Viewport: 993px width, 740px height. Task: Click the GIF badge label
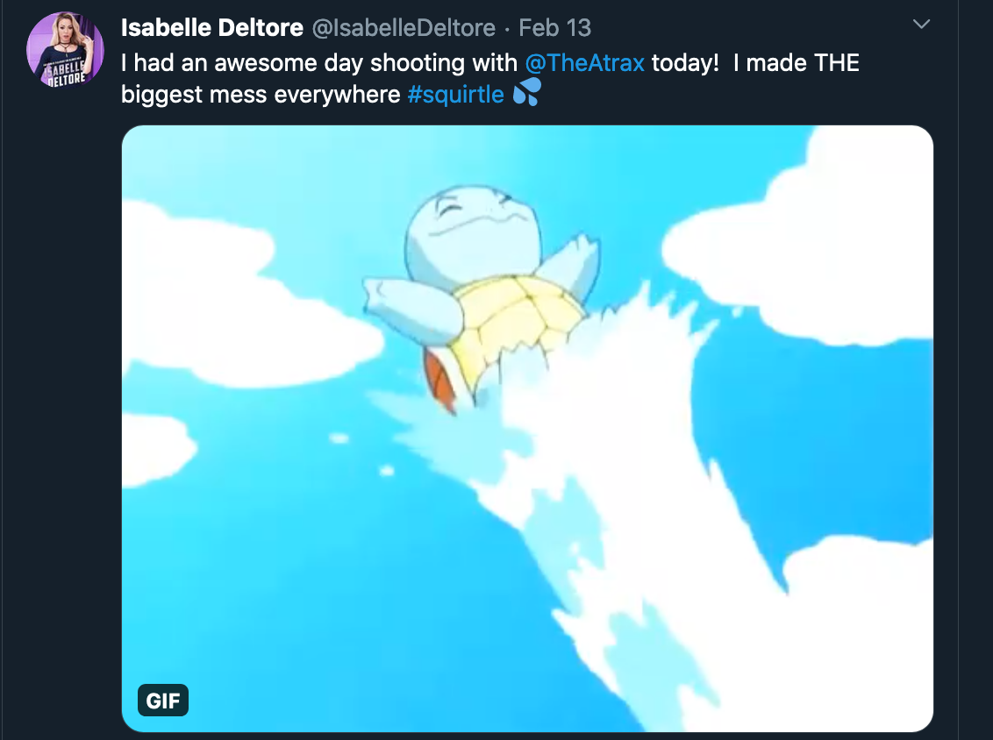pos(163,701)
